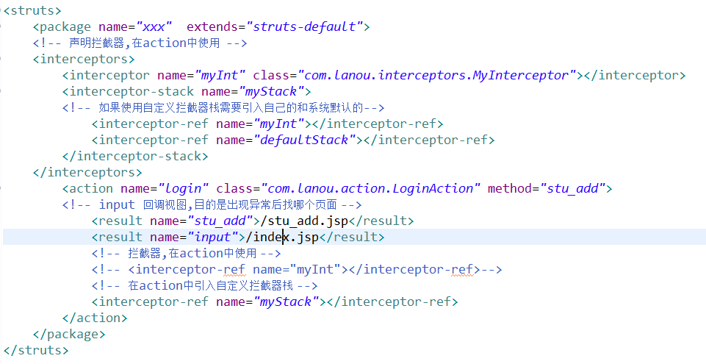Click the comment input 回调视图,目的是出现异常后找哪个页面

pos(212,204)
